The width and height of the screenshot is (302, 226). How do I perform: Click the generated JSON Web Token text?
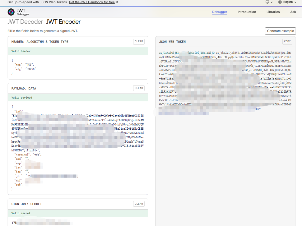(x=225, y=83)
